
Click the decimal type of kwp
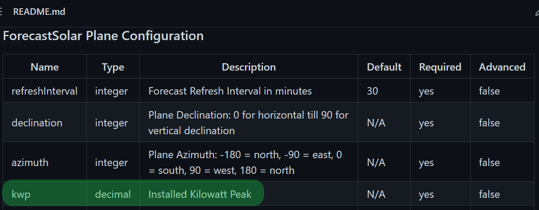(113, 194)
